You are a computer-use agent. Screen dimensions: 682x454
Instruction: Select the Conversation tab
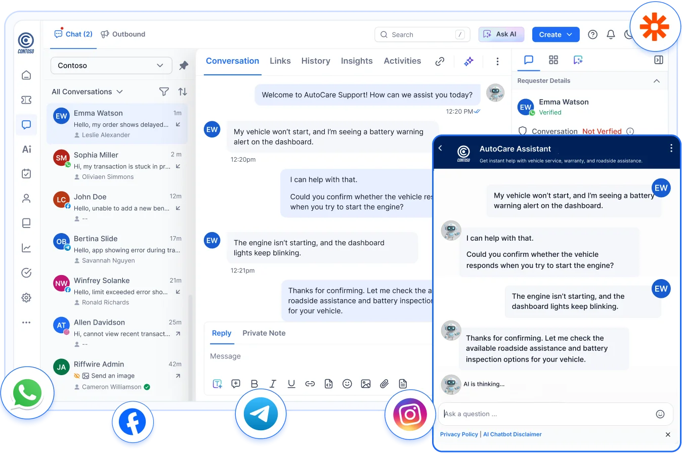232,61
